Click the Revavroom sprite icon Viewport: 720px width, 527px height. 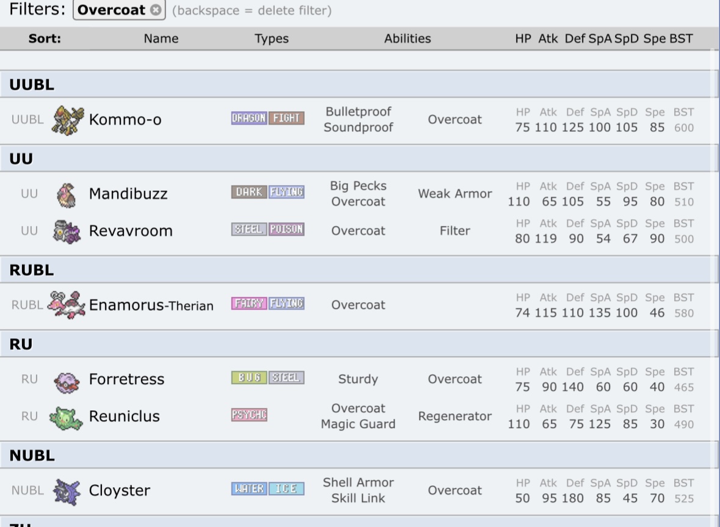pyautogui.click(x=67, y=231)
